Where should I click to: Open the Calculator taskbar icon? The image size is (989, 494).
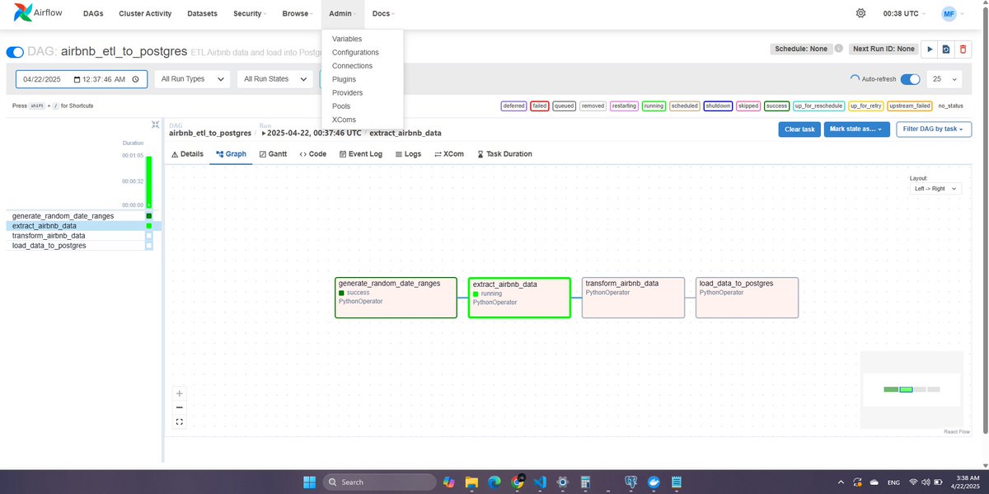click(585, 482)
